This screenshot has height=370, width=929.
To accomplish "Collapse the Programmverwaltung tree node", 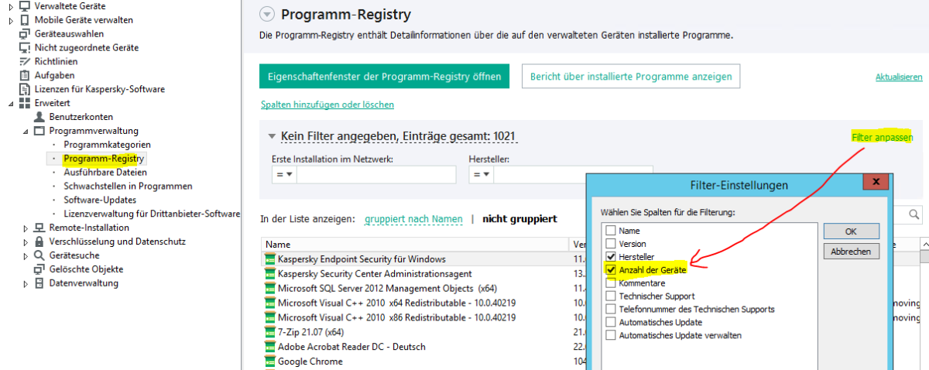I will 26,131.
